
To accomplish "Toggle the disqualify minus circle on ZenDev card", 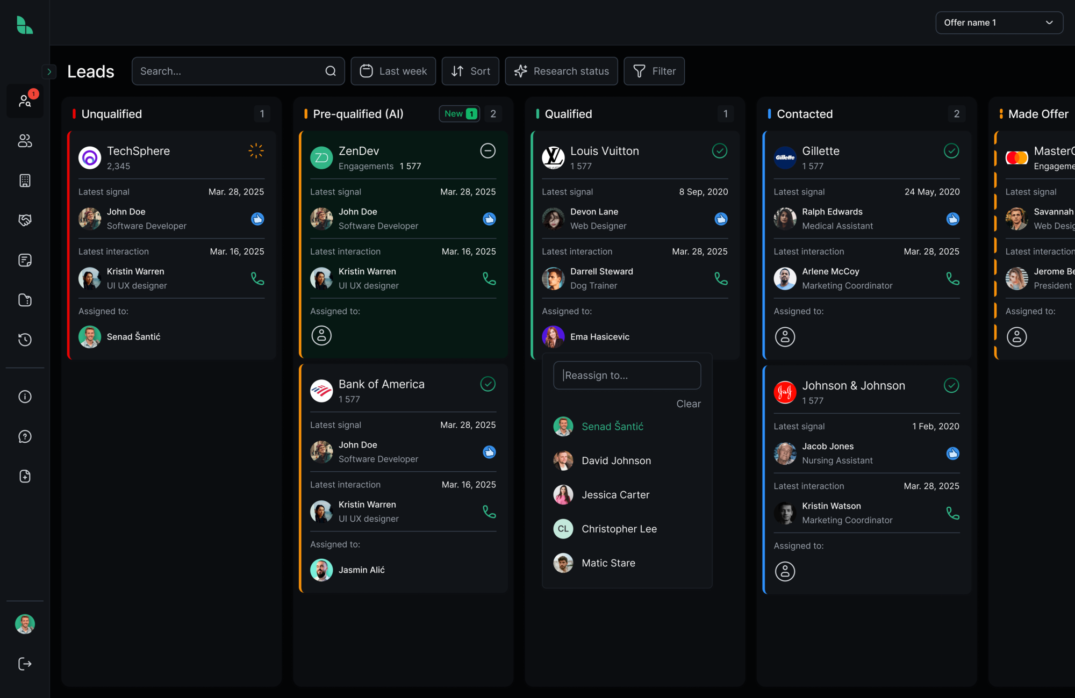I will [x=488, y=151].
